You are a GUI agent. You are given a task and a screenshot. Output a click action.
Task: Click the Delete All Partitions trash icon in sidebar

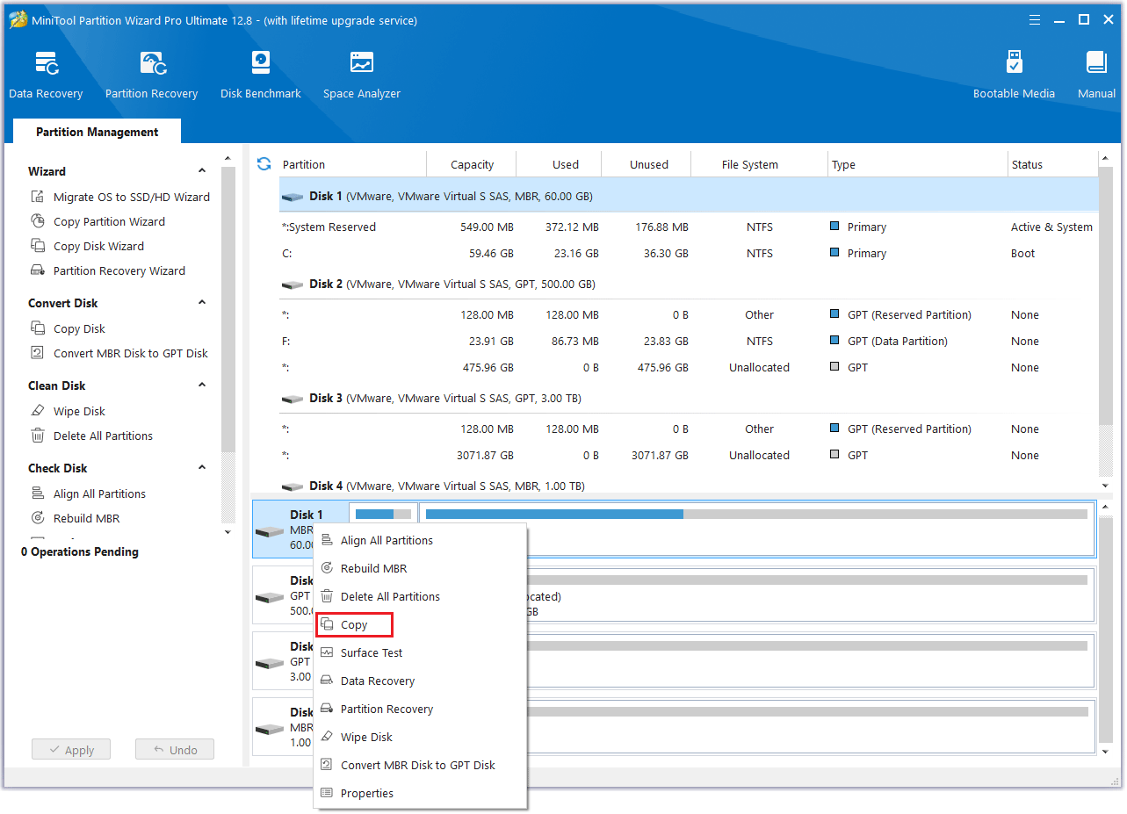[38, 436]
